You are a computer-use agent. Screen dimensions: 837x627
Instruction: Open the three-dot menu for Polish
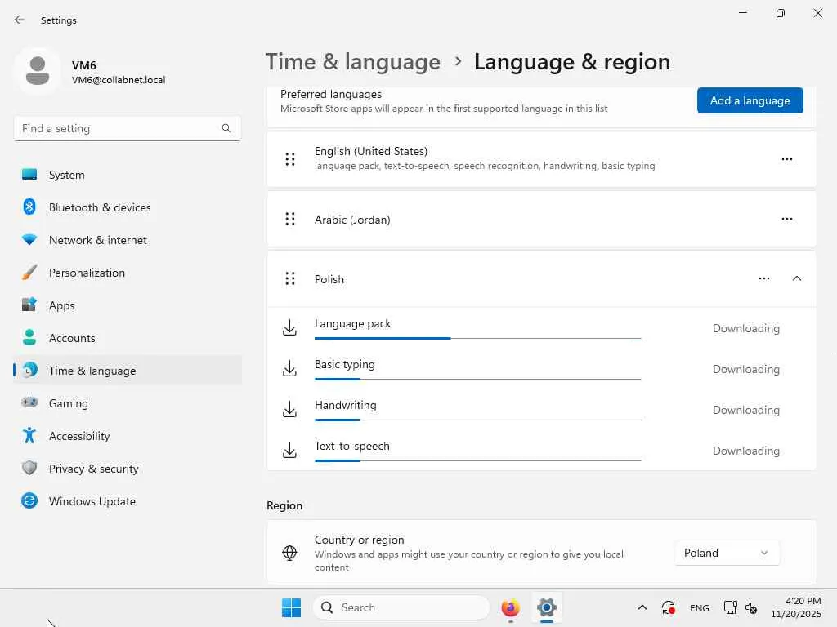(x=764, y=278)
